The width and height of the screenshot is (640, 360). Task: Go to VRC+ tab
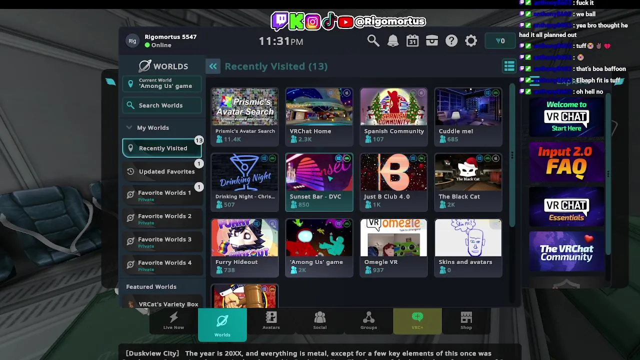pyautogui.click(x=417, y=321)
